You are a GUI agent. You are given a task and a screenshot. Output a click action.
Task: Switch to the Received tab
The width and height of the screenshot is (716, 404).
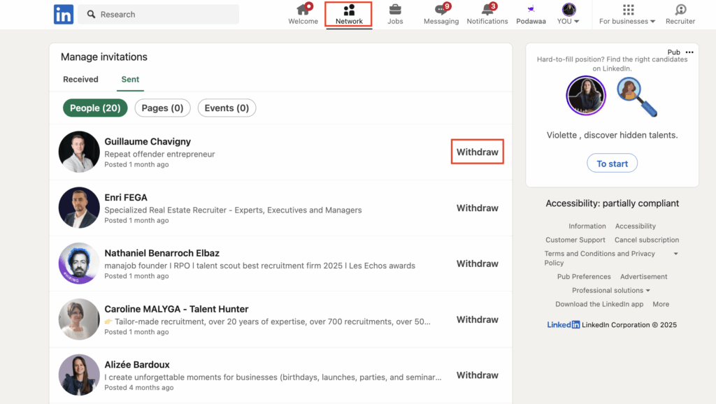[80, 79]
